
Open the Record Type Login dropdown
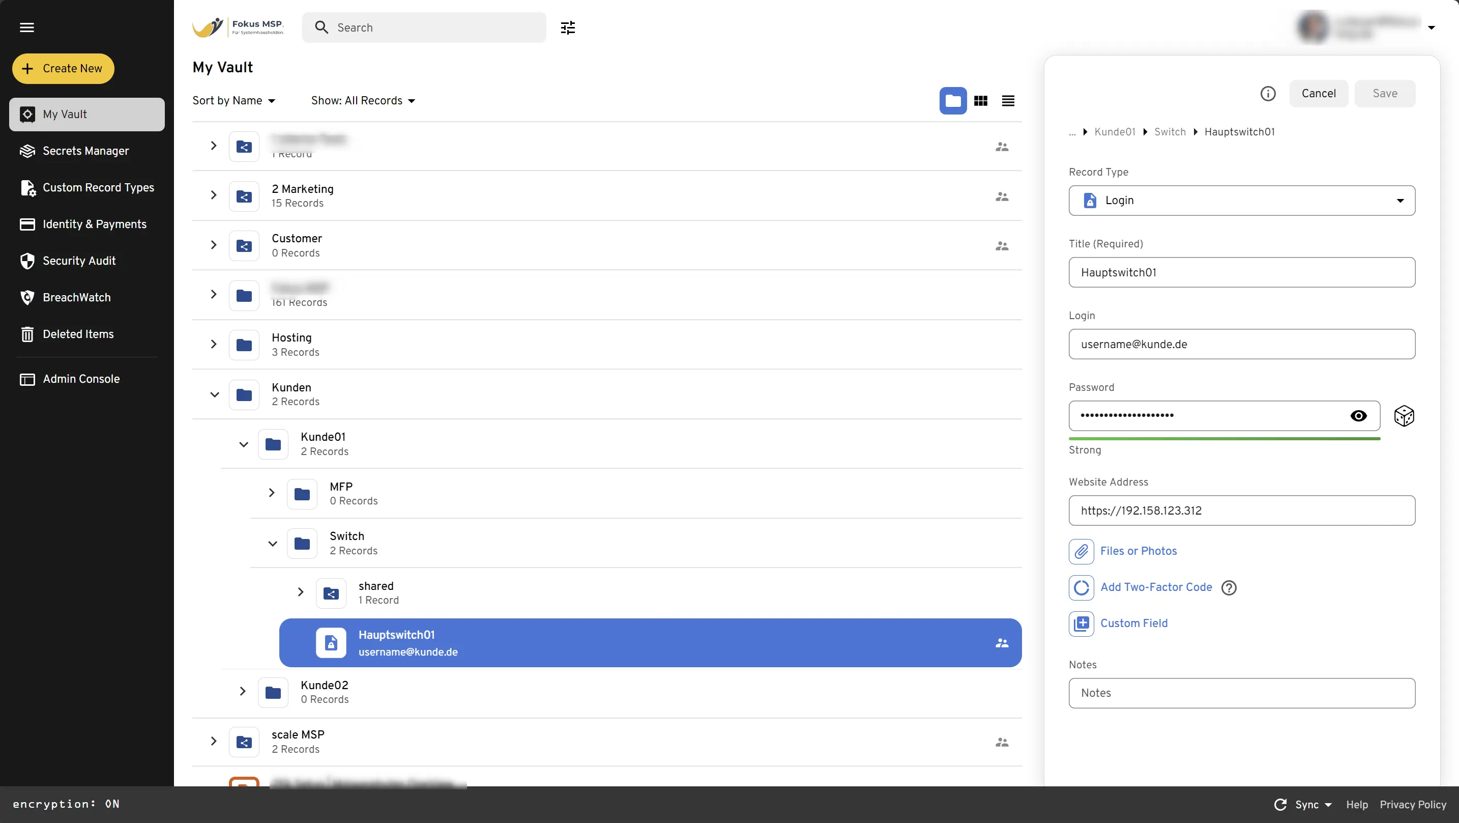pos(1241,201)
